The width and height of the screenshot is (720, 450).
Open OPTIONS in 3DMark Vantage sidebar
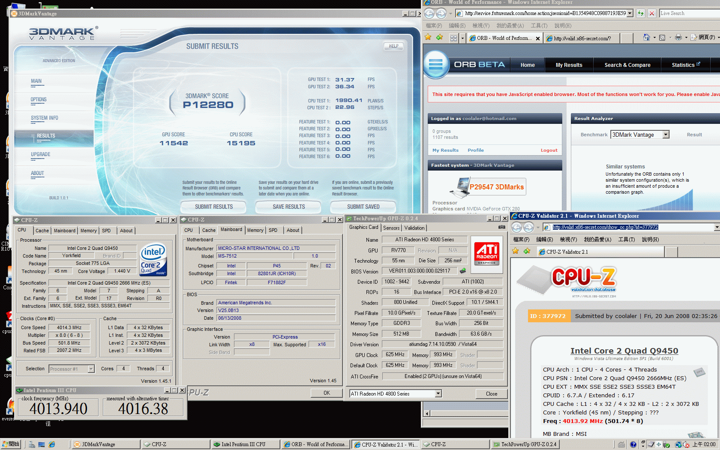pos(39,99)
